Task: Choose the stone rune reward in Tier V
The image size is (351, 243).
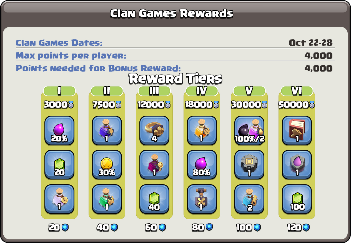Action: 249,165
